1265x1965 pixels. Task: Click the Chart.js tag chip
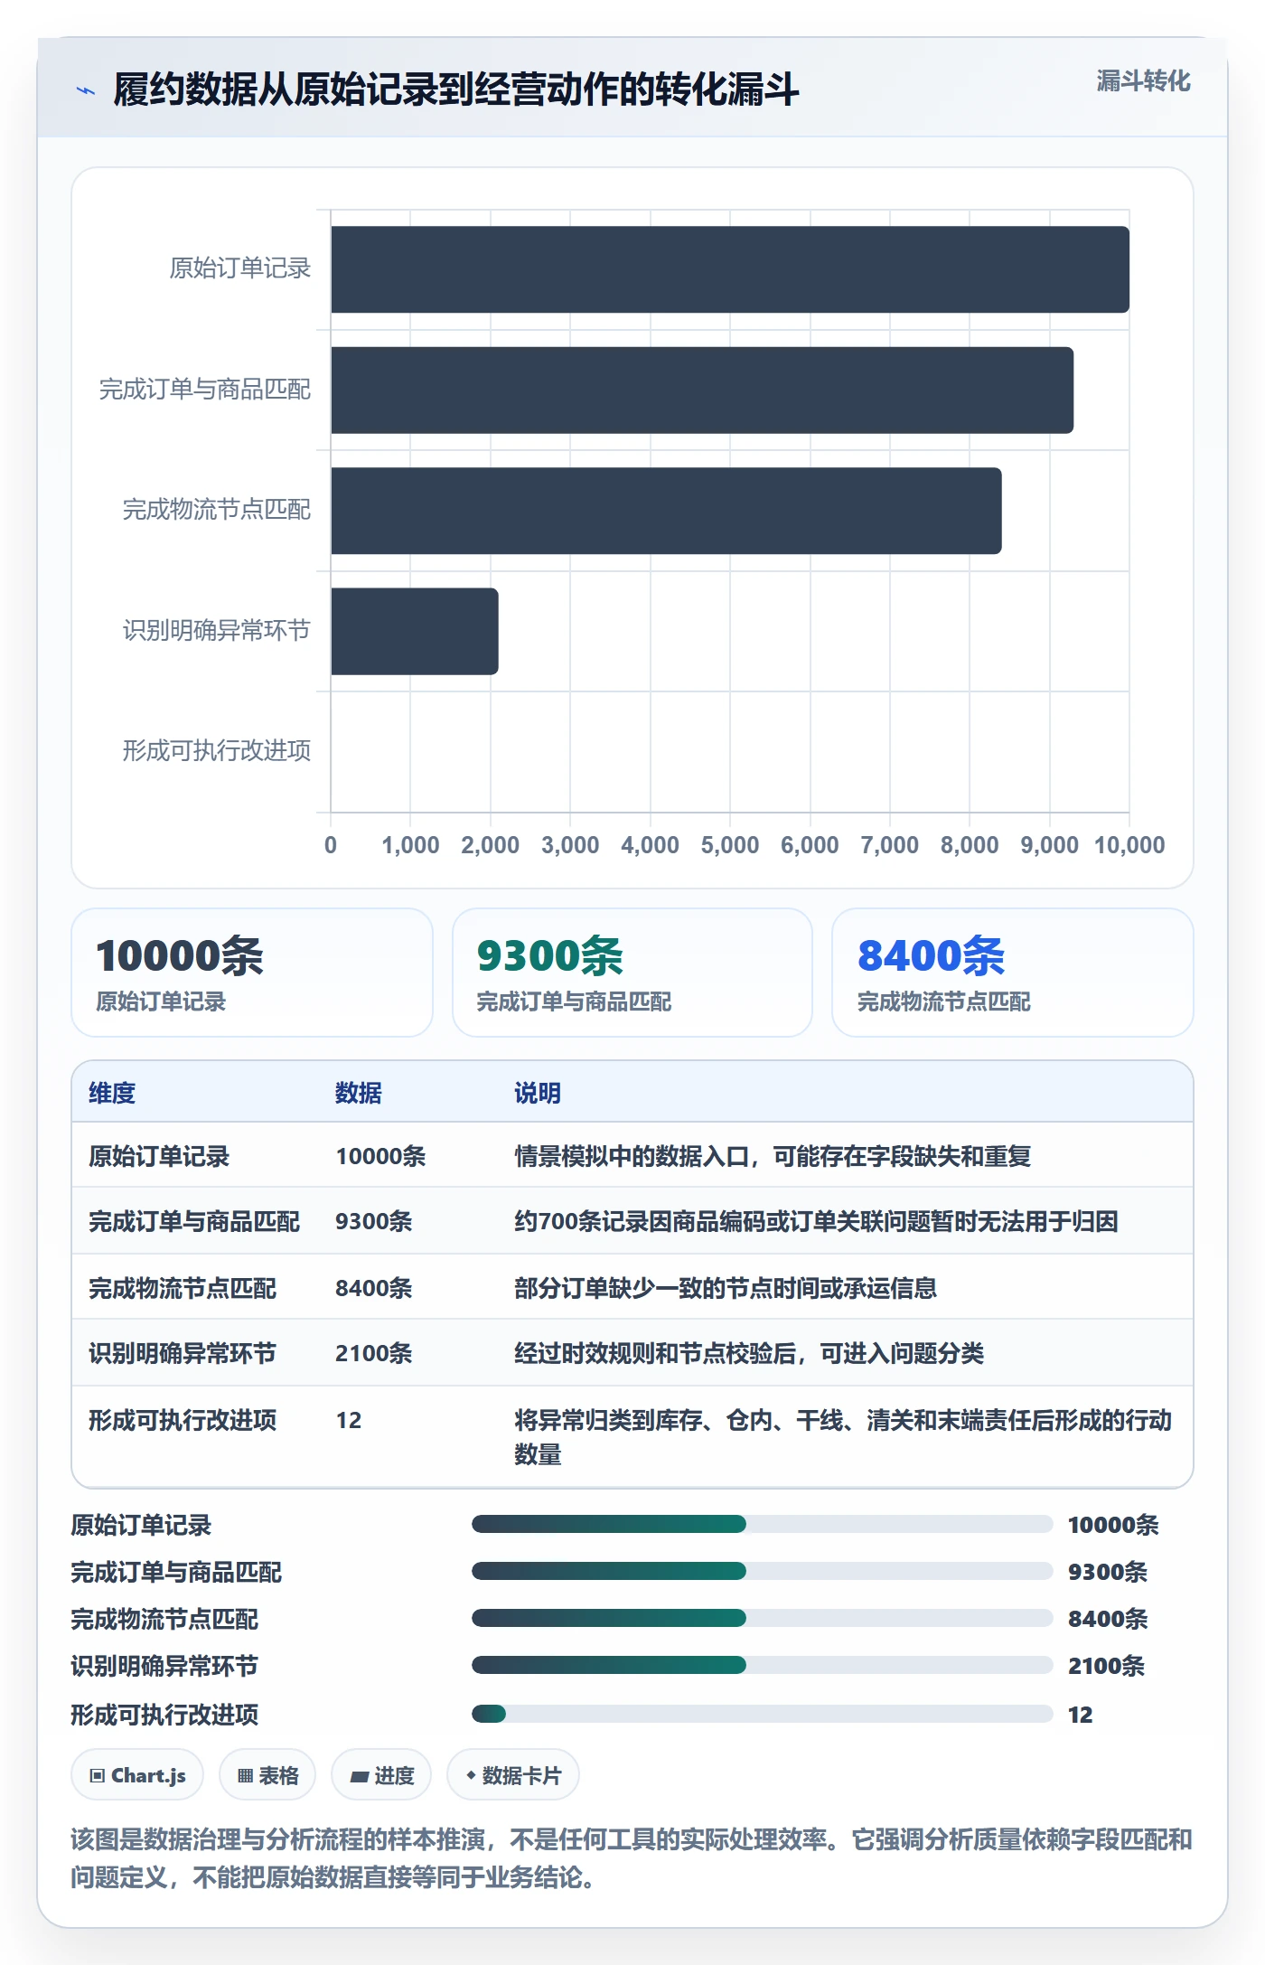click(137, 1775)
